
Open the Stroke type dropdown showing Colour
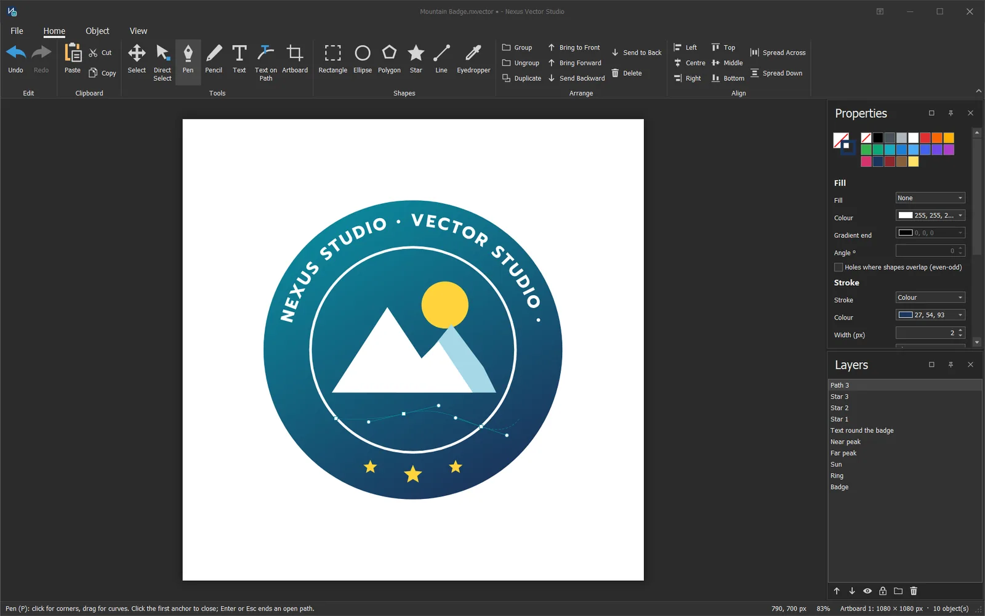coord(930,298)
